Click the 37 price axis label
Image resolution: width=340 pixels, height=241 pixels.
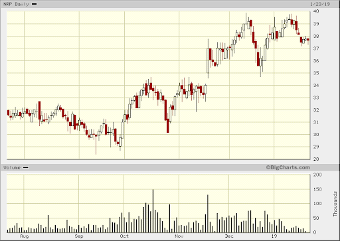(316, 48)
